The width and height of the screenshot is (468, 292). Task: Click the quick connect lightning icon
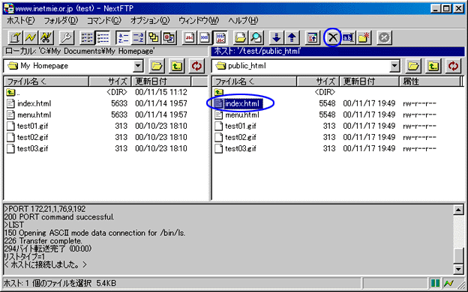pos(31,37)
